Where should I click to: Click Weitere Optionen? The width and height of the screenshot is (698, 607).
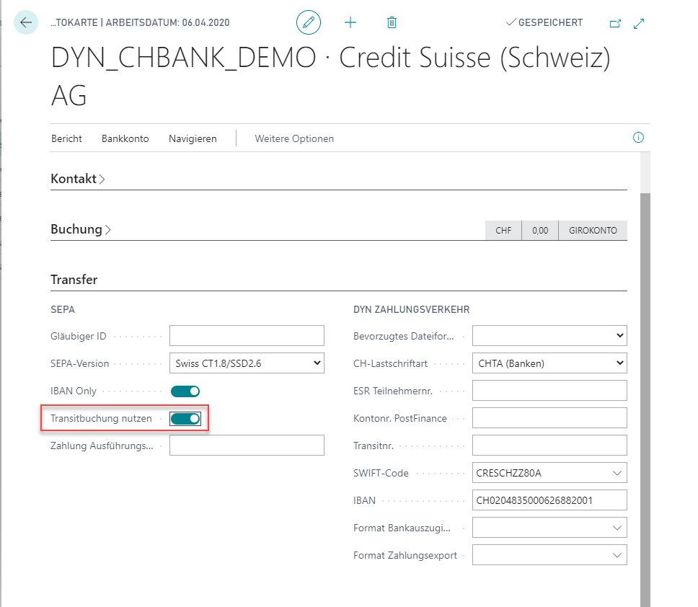[x=294, y=138]
